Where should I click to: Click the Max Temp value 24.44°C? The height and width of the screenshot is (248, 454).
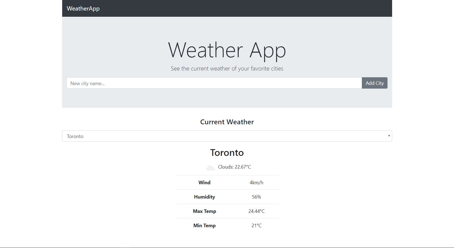tap(256, 211)
